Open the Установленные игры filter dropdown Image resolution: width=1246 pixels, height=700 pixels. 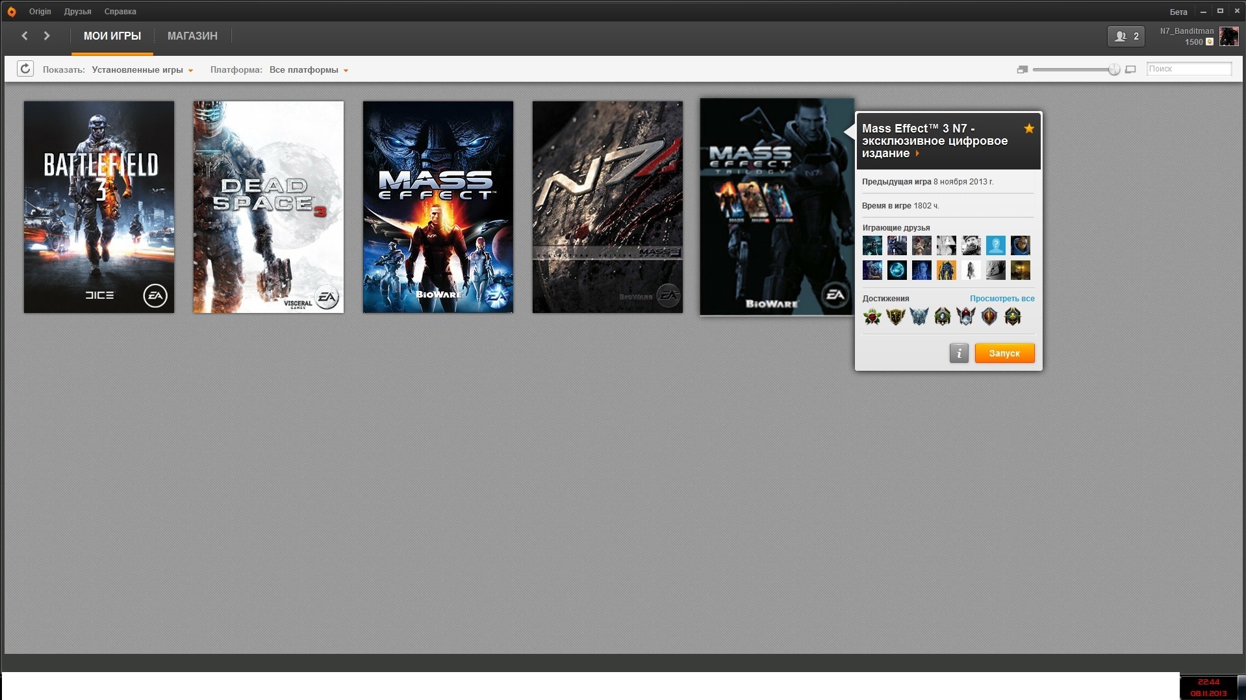(x=142, y=69)
